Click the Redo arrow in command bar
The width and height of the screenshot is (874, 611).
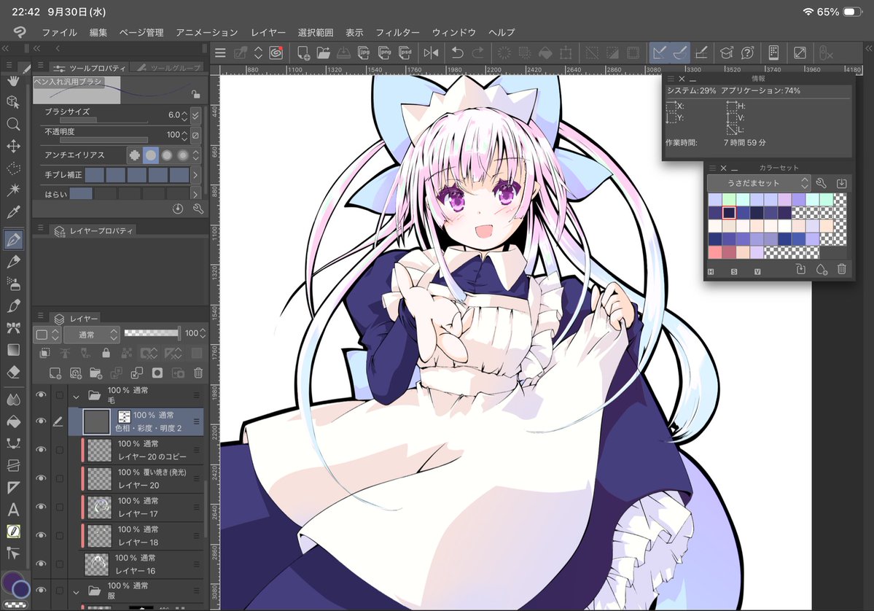point(477,53)
